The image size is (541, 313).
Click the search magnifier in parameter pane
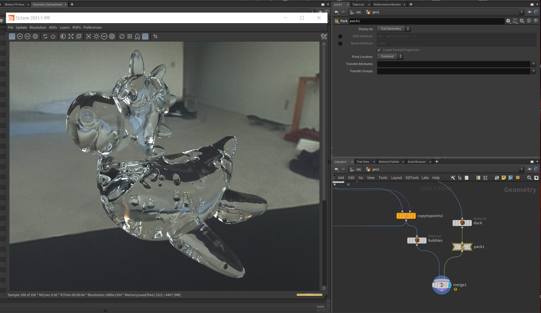(x=522, y=21)
